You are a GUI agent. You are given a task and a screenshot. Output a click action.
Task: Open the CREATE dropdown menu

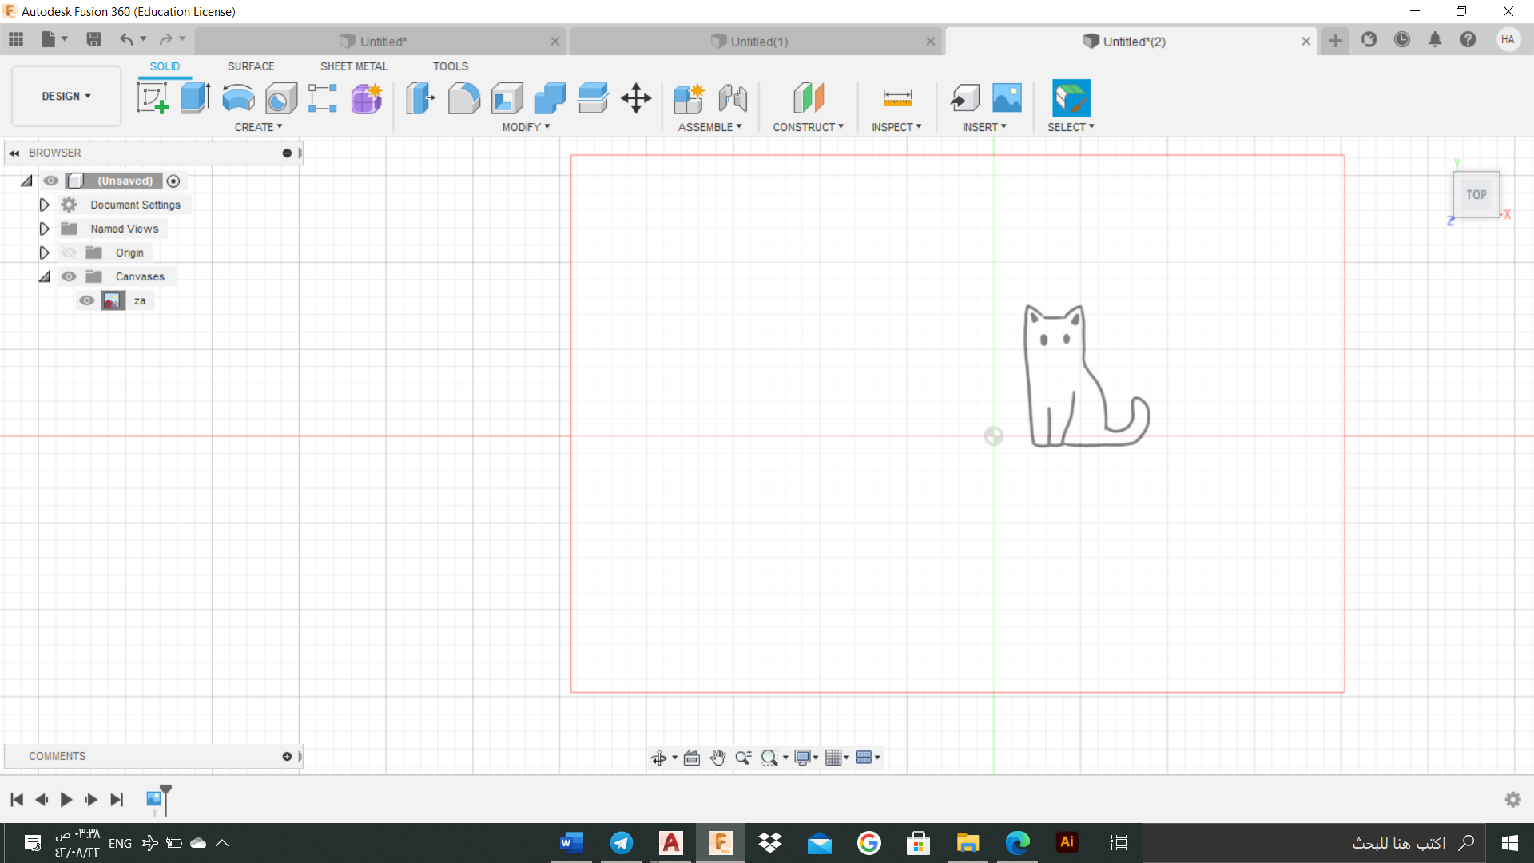258,127
